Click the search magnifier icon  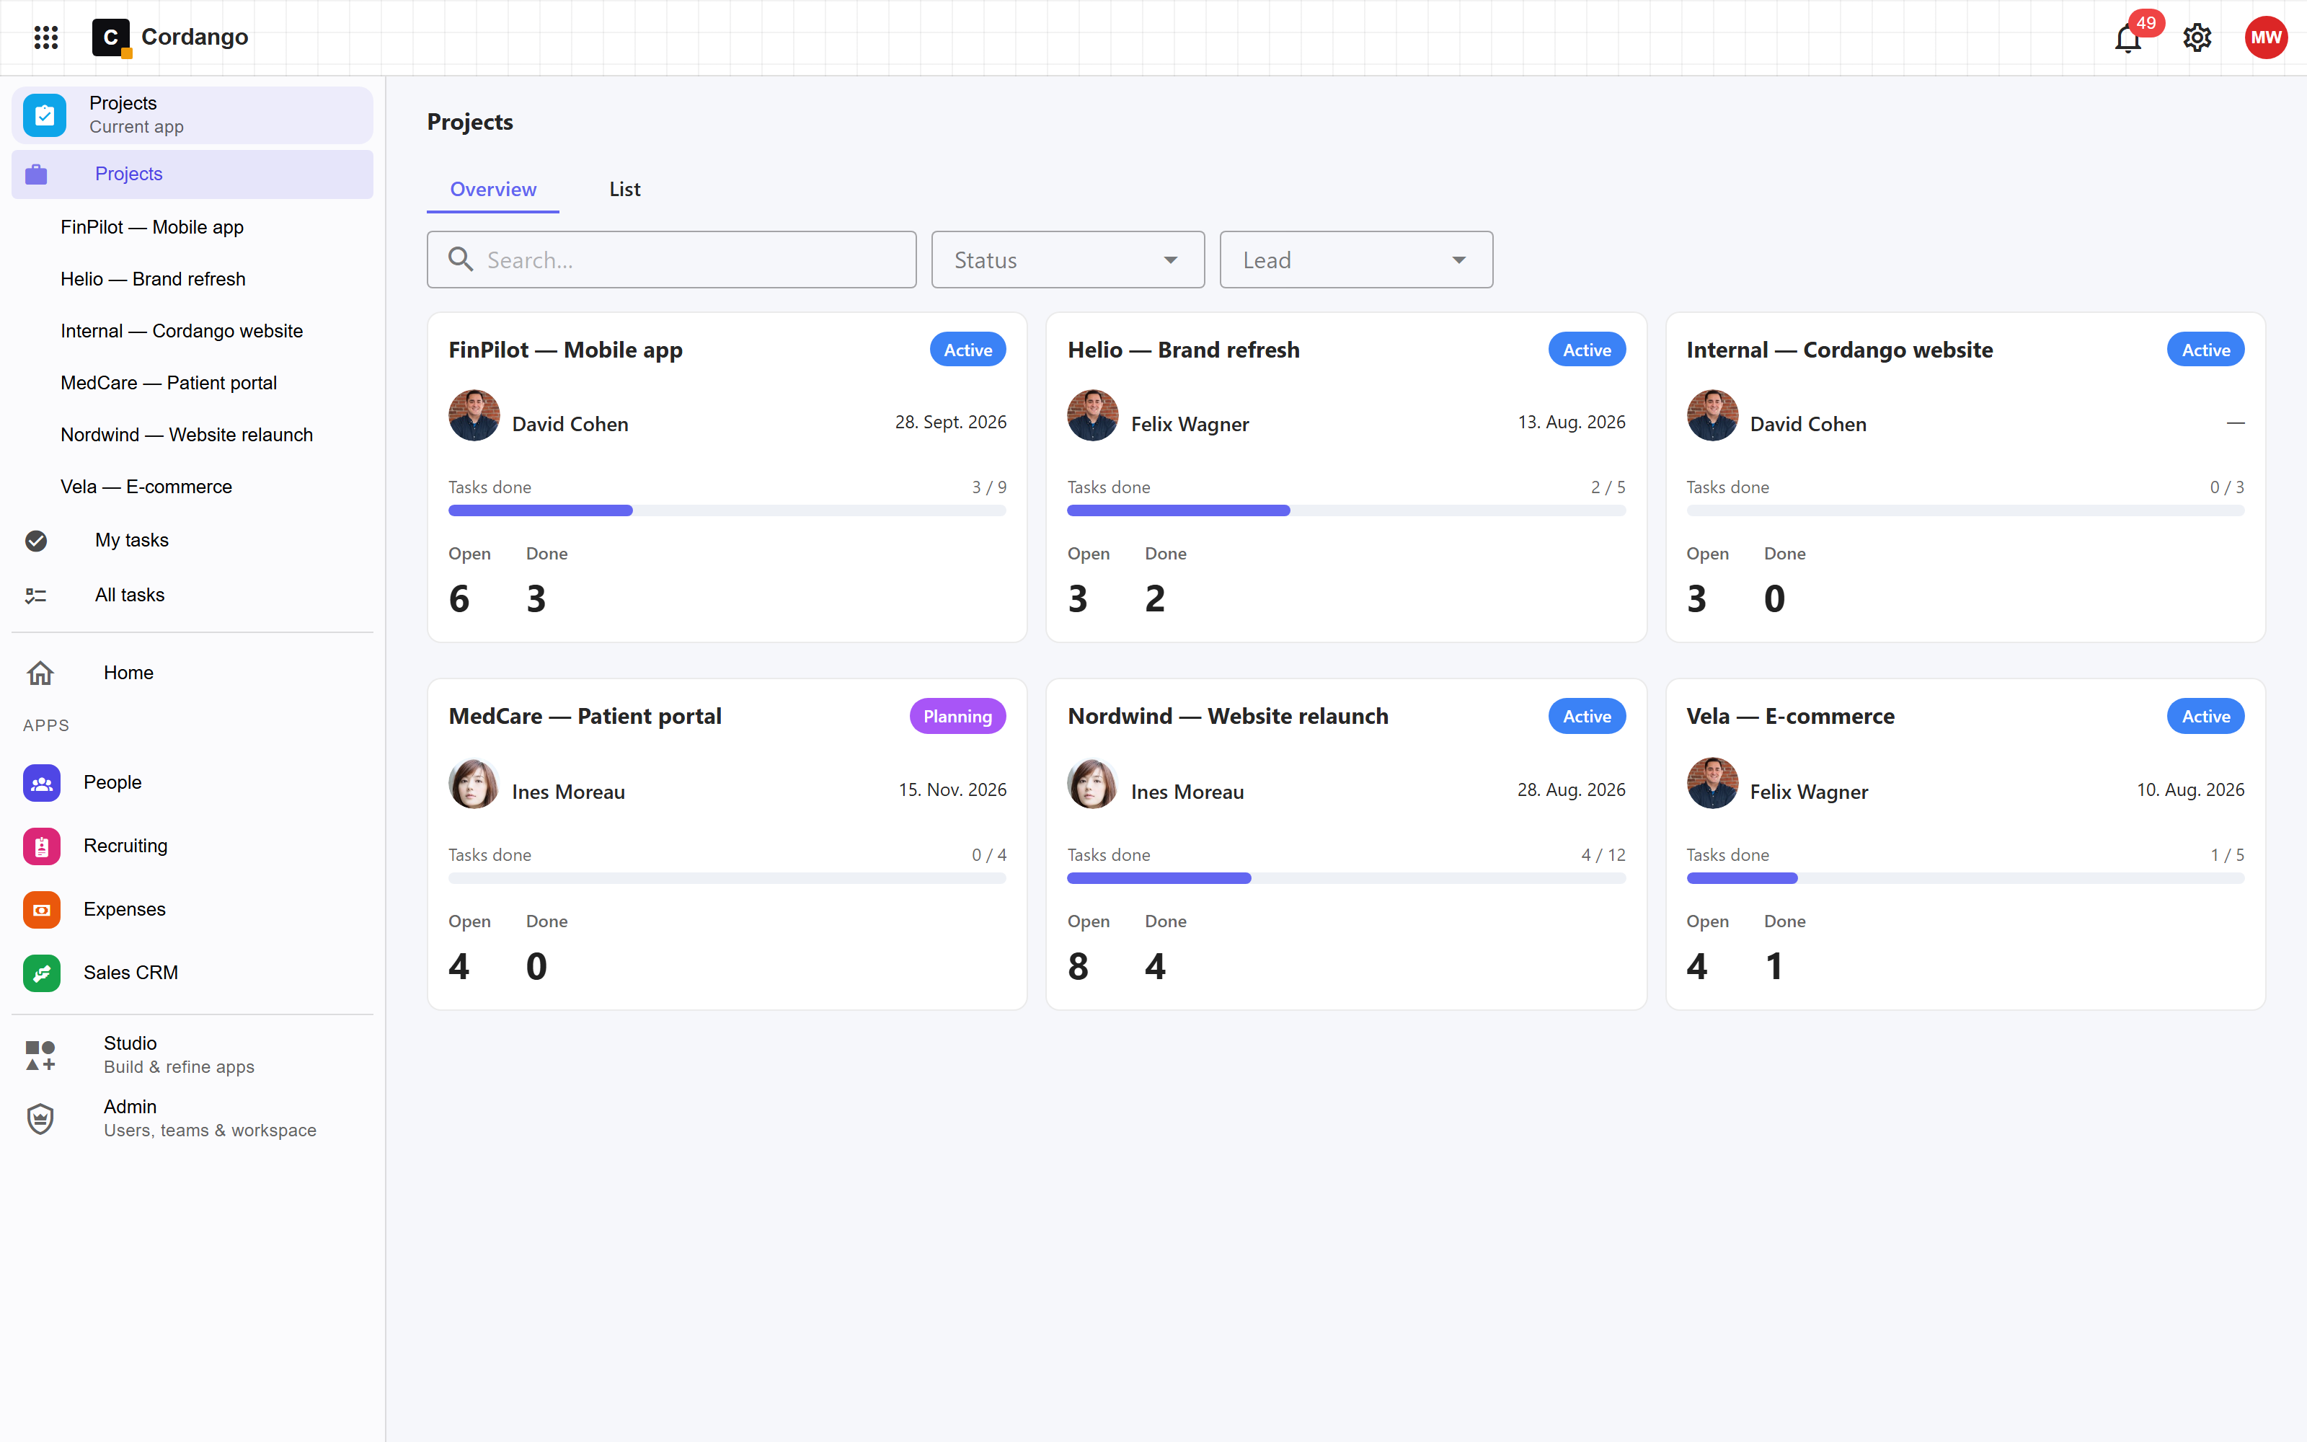coord(461,260)
